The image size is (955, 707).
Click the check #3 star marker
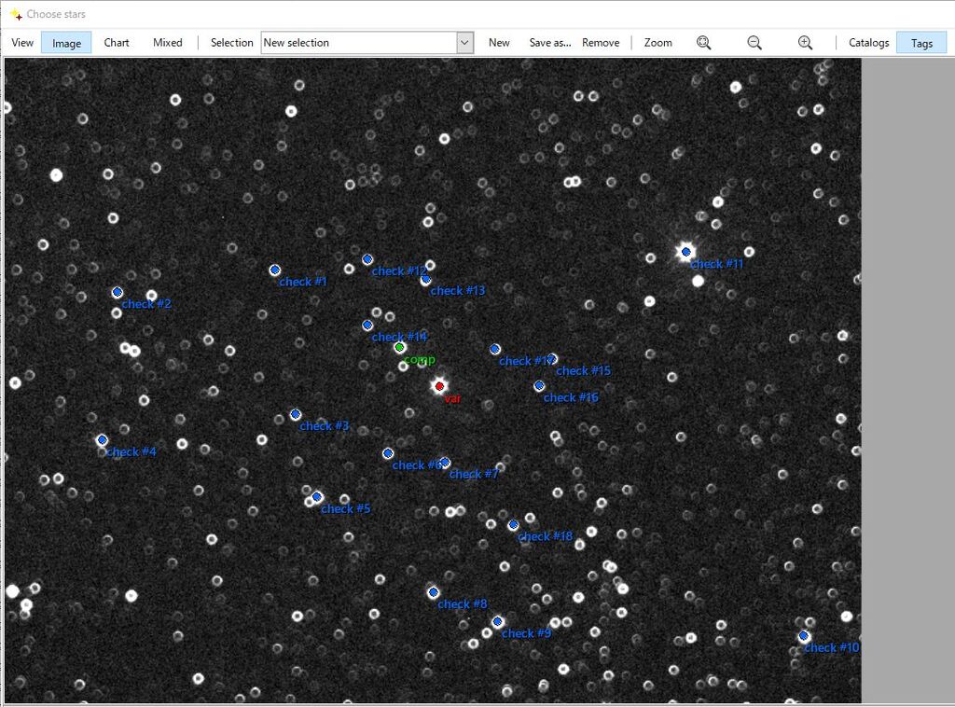point(296,415)
